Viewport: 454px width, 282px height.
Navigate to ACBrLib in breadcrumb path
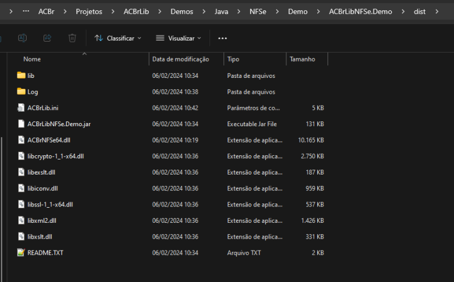click(136, 11)
